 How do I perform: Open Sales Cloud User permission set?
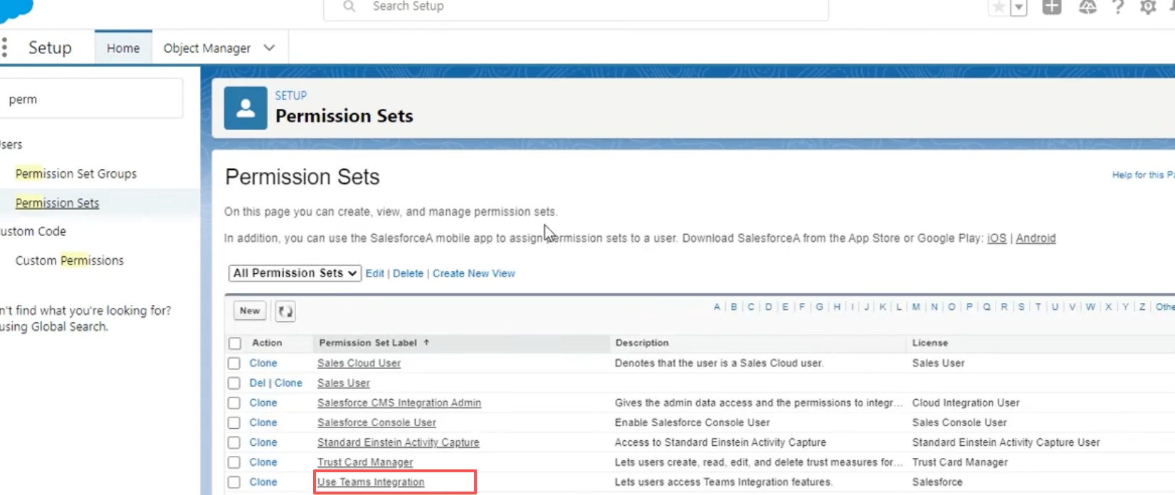click(x=359, y=363)
